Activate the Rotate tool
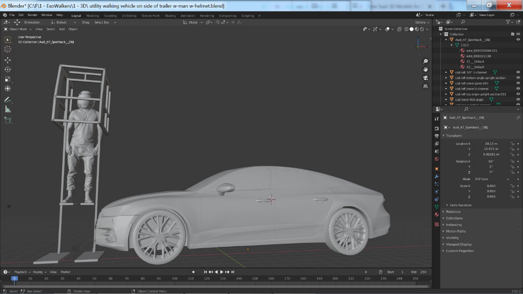 click(7, 69)
